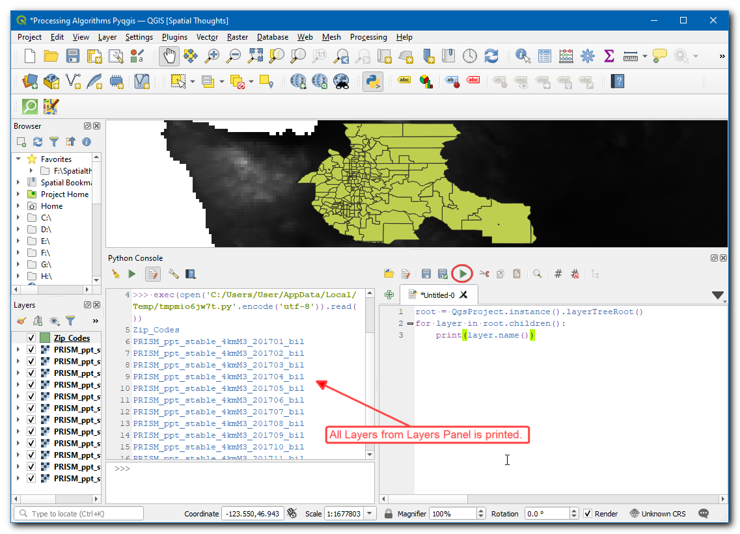This screenshot has height=534, width=740.
Task: Click the Unknown CRS button
Action: click(x=657, y=513)
